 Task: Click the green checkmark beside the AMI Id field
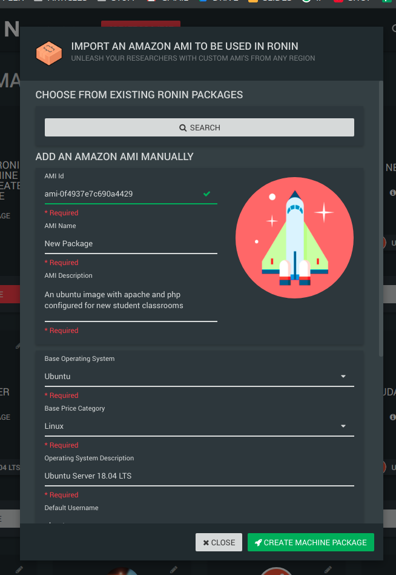pos(206,193)
